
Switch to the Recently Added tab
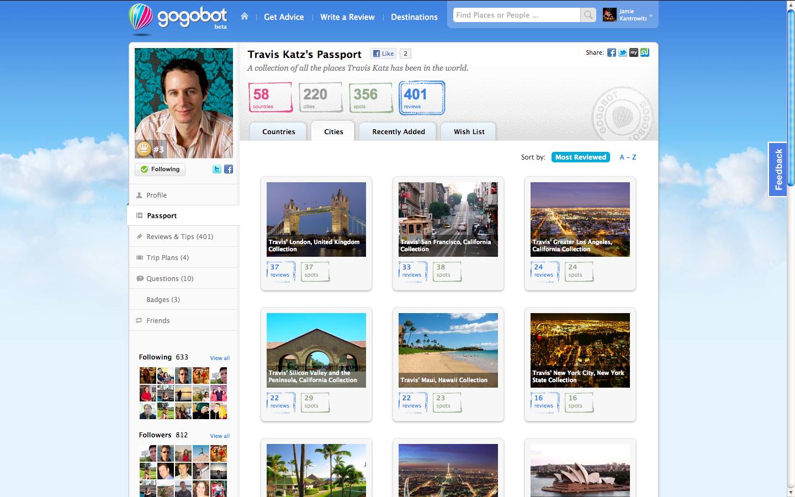(x=398, y=131)
